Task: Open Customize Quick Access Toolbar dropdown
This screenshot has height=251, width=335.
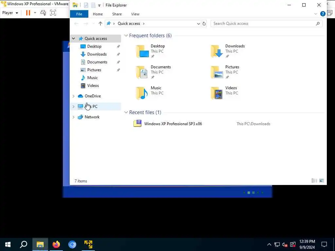Action: coord(99,5)
